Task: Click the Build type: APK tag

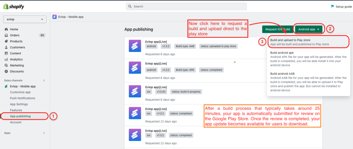Action: click(x=185, y=70)
